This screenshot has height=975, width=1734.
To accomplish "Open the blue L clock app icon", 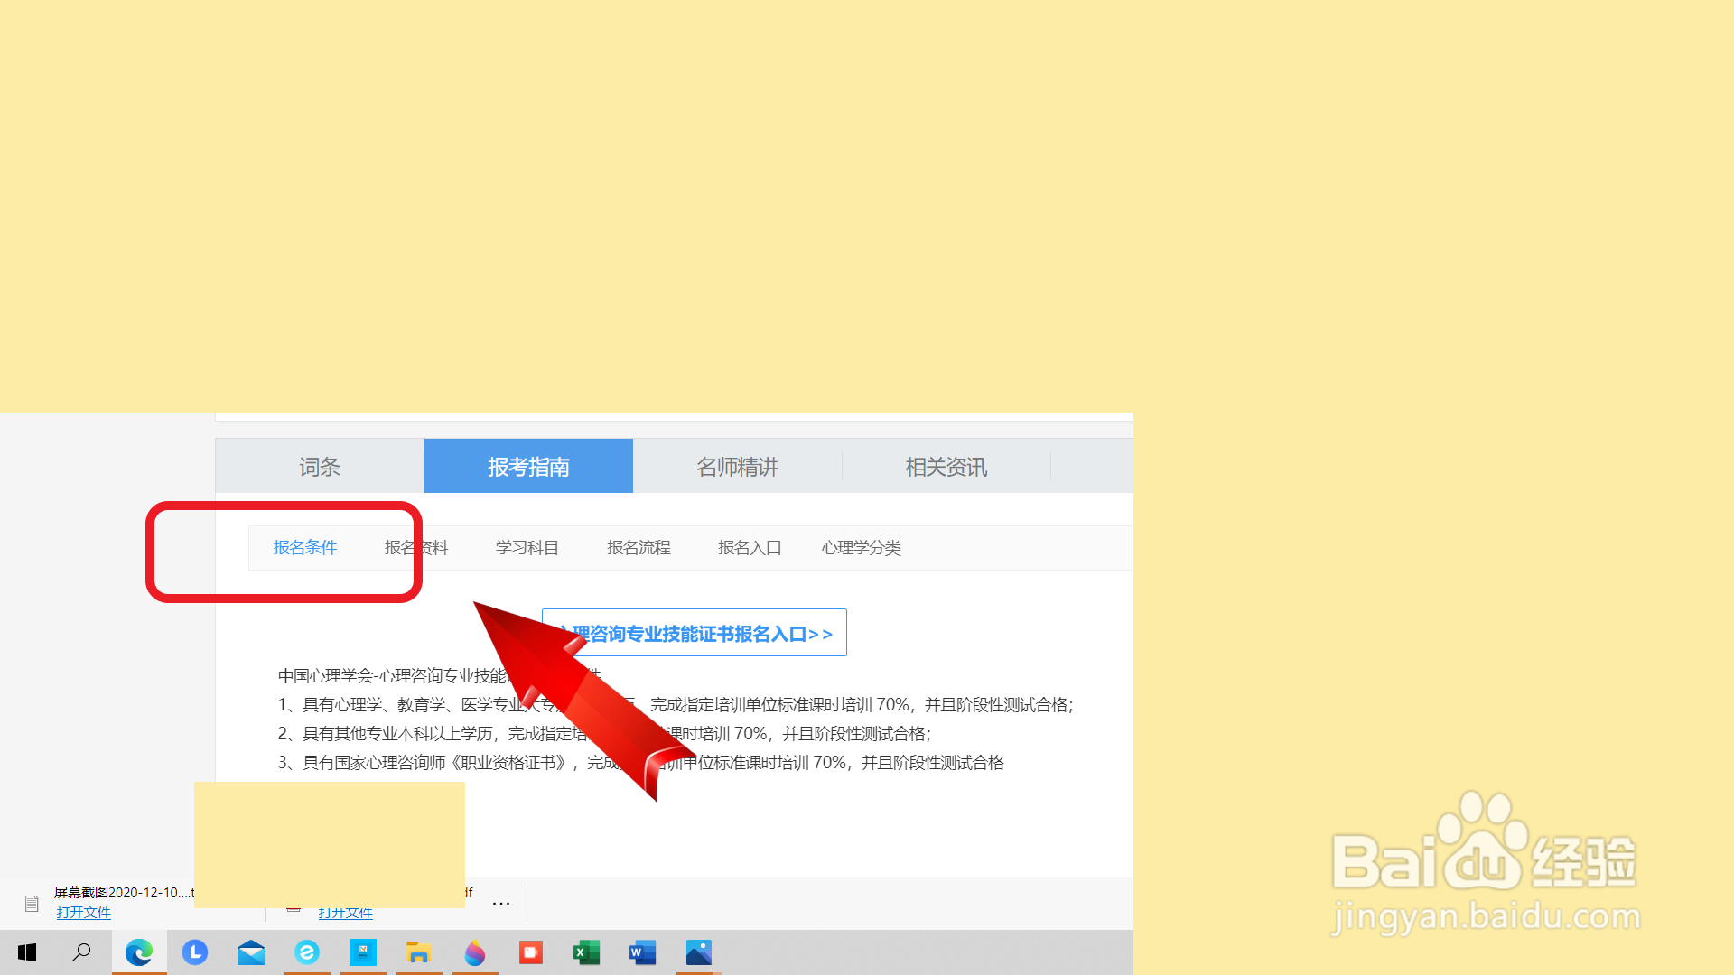I will [195, 952].
